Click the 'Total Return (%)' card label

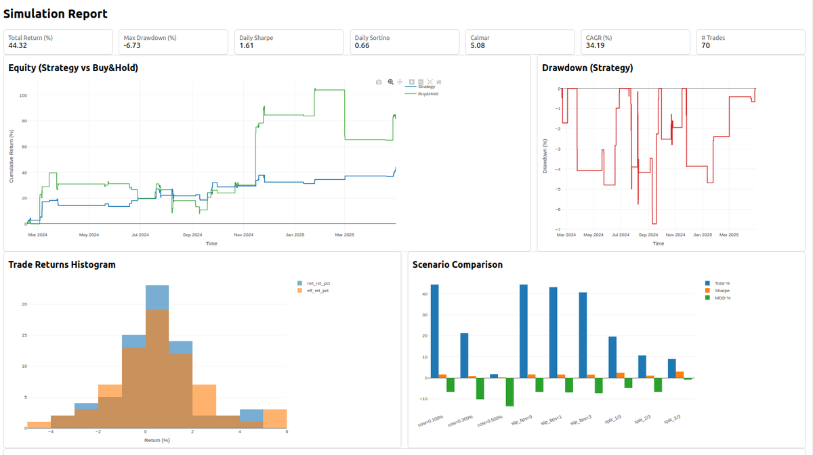30,38
